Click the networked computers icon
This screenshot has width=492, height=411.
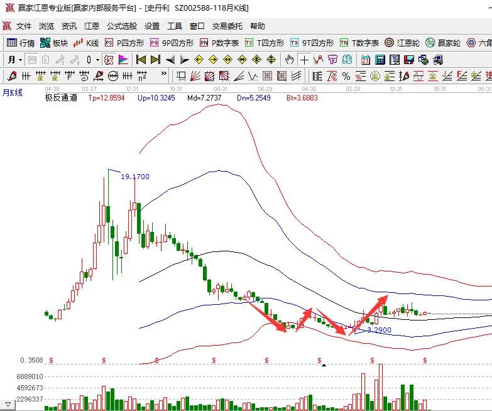point(438,60)
